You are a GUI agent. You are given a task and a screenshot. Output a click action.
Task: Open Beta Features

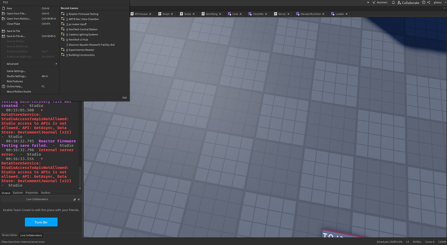pos(30,81)
